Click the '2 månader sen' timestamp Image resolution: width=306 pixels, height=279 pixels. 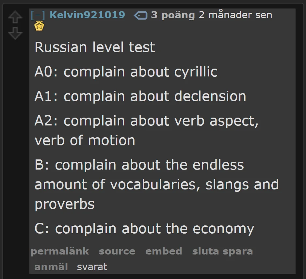[x=235, y=15]
